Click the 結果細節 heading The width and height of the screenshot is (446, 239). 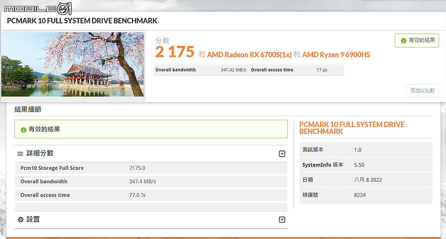pyautogui.click(x=28, y=109)
